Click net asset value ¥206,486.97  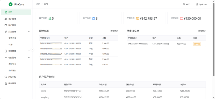tap(185, 91)
